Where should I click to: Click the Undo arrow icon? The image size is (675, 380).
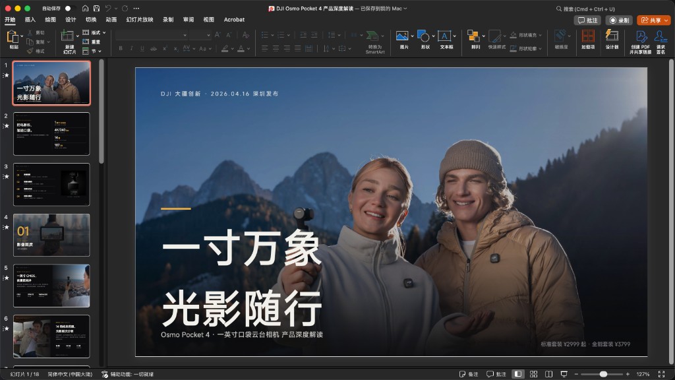coord(109,9)
